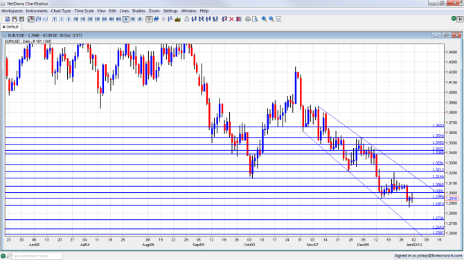Click the Type instrument name field

point(37,256)
